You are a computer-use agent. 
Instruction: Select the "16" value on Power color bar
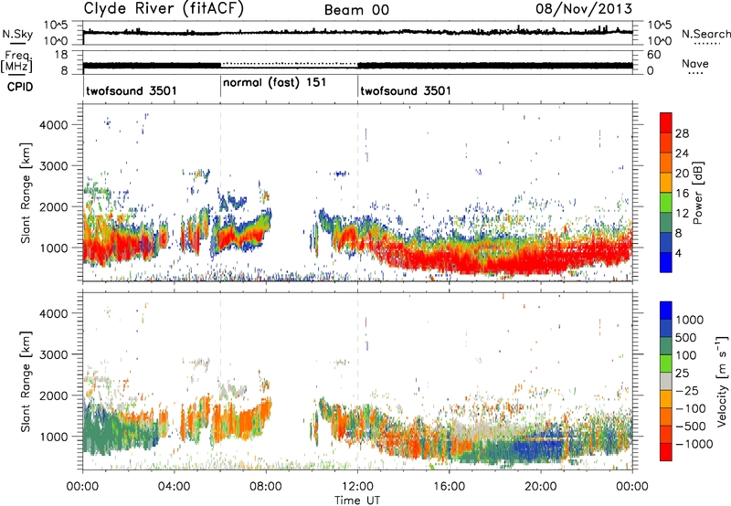682,194
